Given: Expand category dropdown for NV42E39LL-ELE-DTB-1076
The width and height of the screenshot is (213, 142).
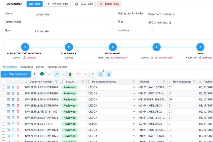Looking at the screenshot, I should (134, 106).
